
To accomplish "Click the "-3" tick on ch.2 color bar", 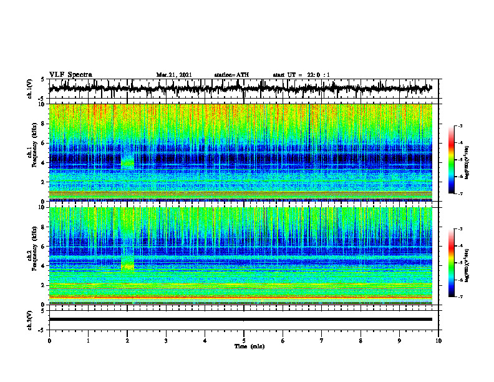I will pos(460,229).
